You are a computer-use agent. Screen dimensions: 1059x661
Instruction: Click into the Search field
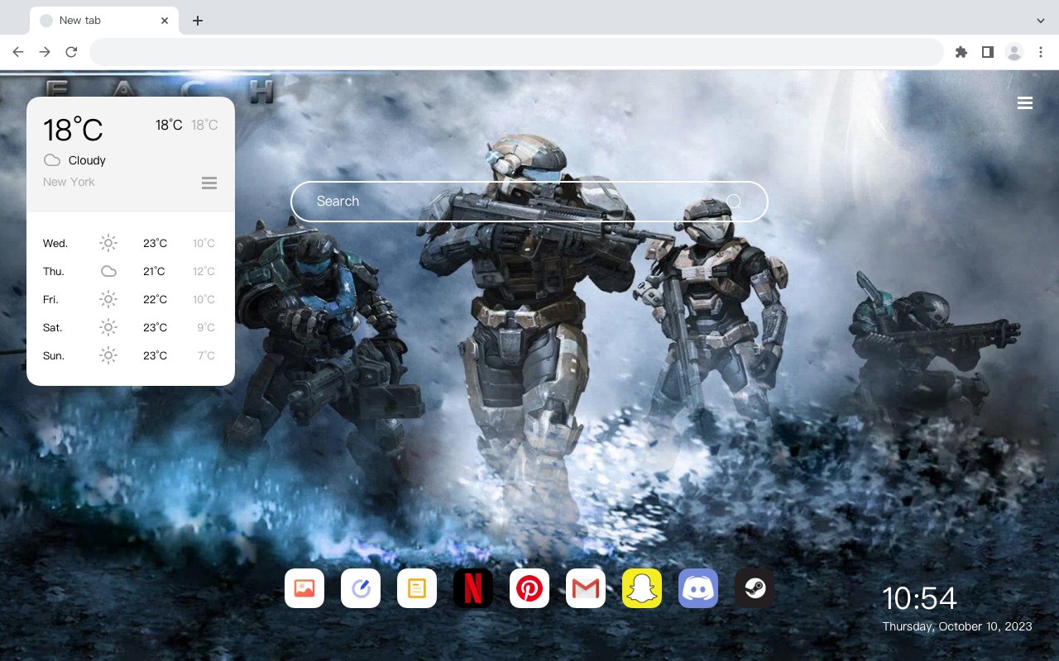tap(529, 201)
